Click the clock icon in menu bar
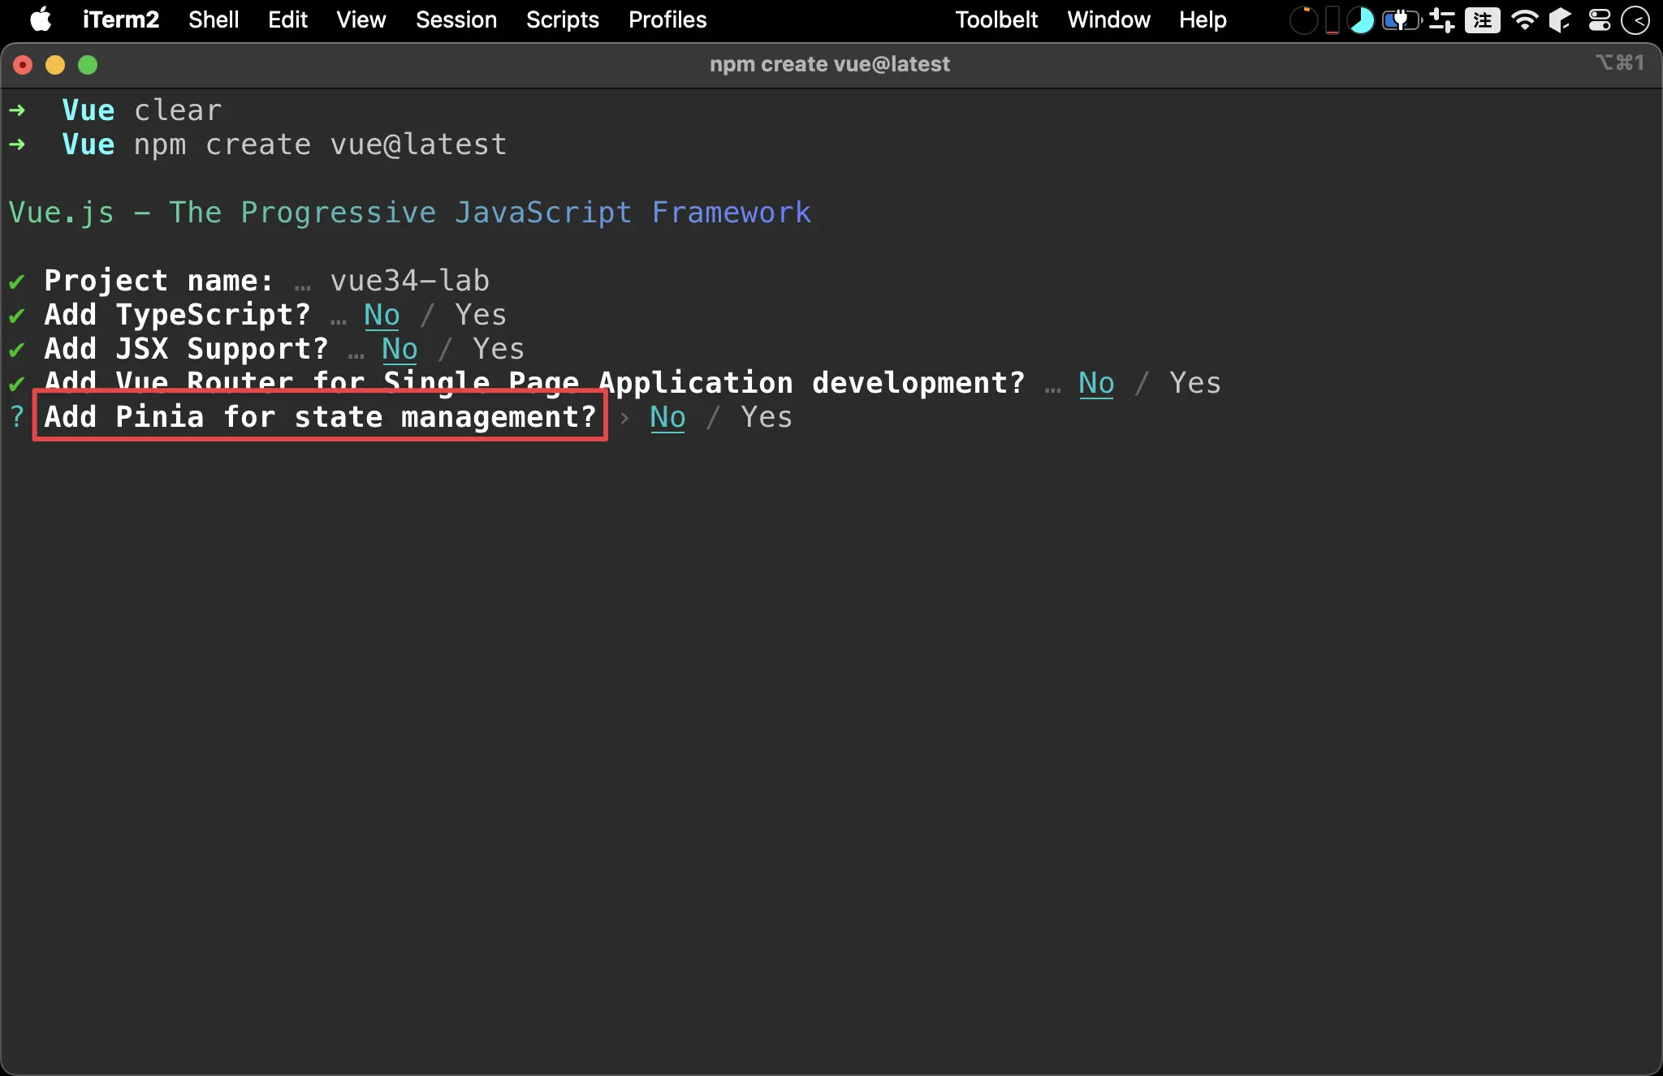 (x=1635, y=20)
